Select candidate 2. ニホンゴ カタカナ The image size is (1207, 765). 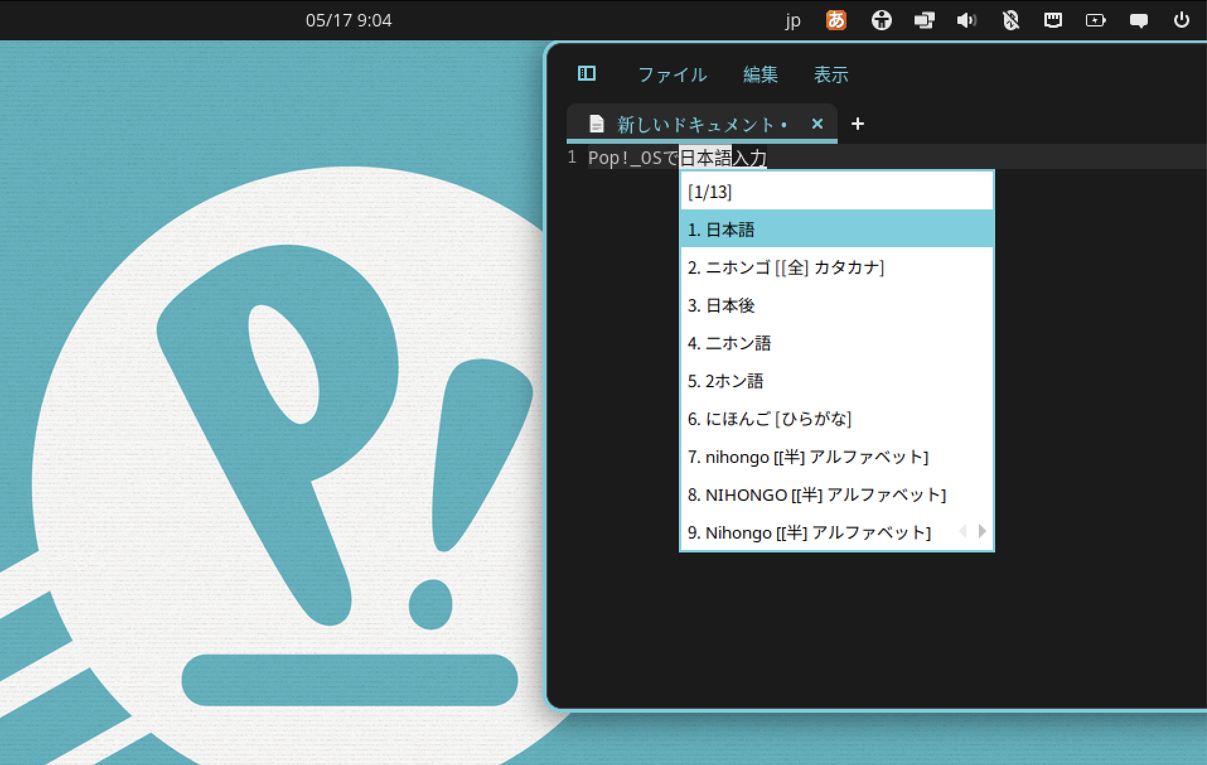(836, 267)
